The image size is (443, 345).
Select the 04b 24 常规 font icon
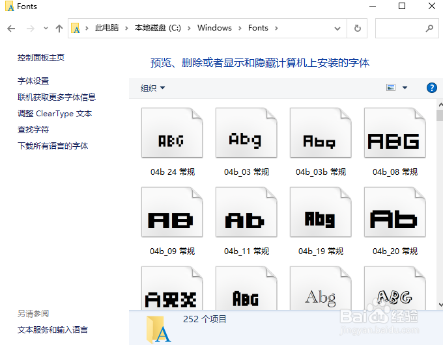coord(172,133)
